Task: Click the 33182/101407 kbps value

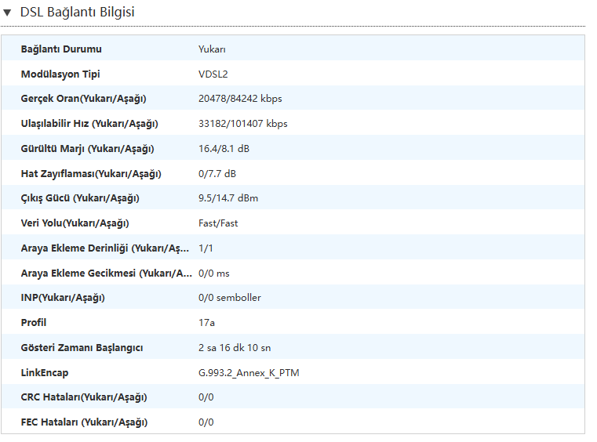Action: point(243,124)
